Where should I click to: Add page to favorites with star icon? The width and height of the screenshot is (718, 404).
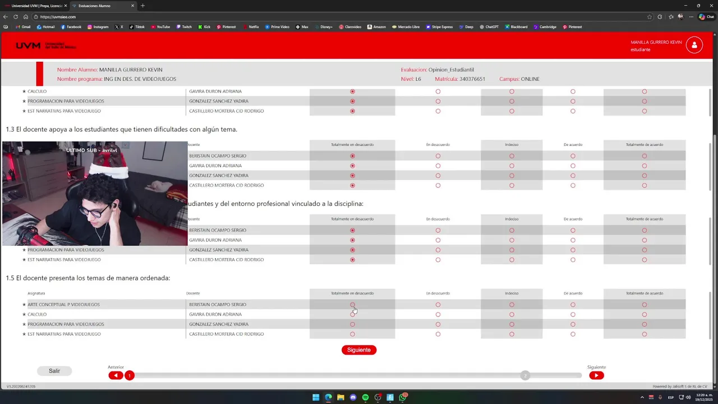point(650,17)
